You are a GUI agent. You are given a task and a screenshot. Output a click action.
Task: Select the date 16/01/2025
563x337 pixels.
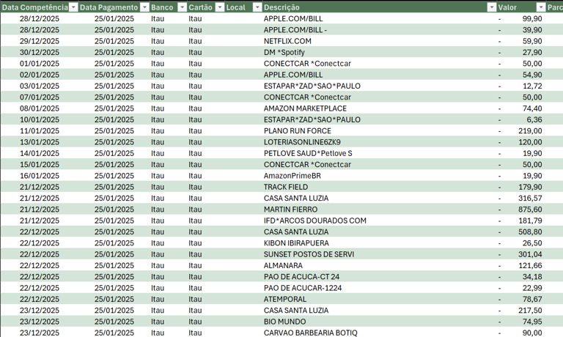tap(39, 176)
